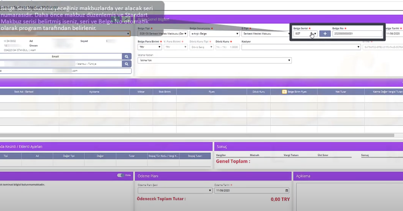This screenshot has width=403, height=211.
Task: Click the Net Tutar column header
Action: point(340,92)
